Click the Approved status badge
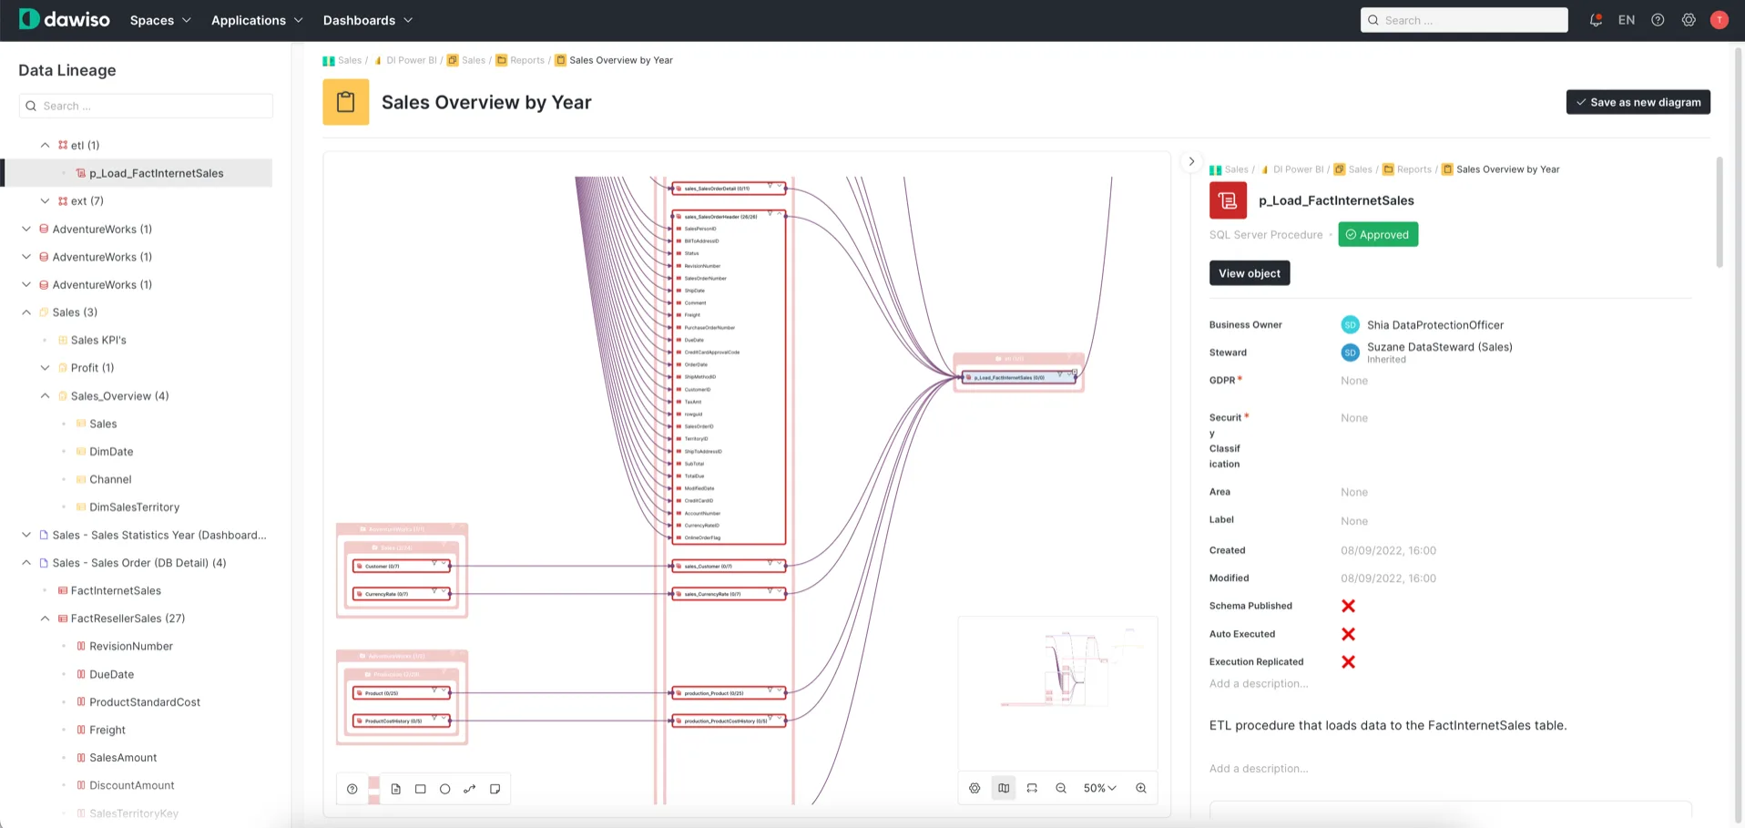The height and width of the screenshot is (828, 1745). pos(1377,235)
